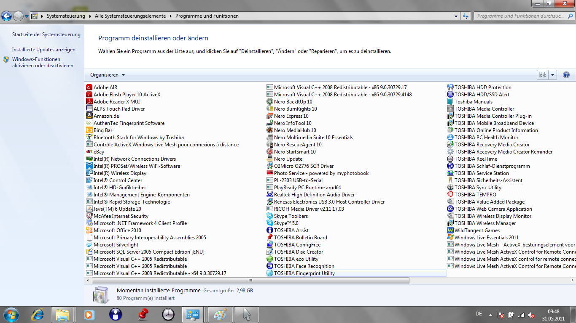Open the view options dropdown arrow

(x=553, y=75)
